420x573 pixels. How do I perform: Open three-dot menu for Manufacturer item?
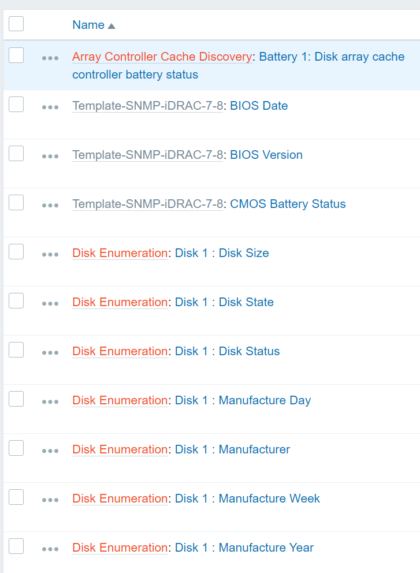click(x=50, y=451)
